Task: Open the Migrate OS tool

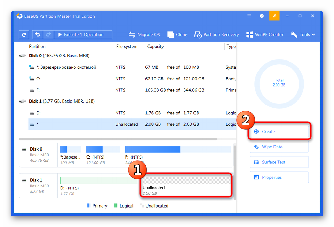Action: pos(144,35)
